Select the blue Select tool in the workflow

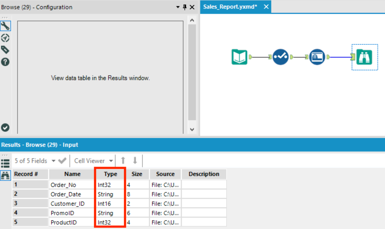coord(279,57)
